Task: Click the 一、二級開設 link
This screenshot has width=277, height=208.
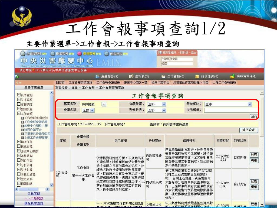Action: (x=34, y=198)
